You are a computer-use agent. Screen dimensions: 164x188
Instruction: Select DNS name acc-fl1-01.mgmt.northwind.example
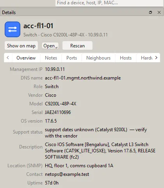[83, 78]
